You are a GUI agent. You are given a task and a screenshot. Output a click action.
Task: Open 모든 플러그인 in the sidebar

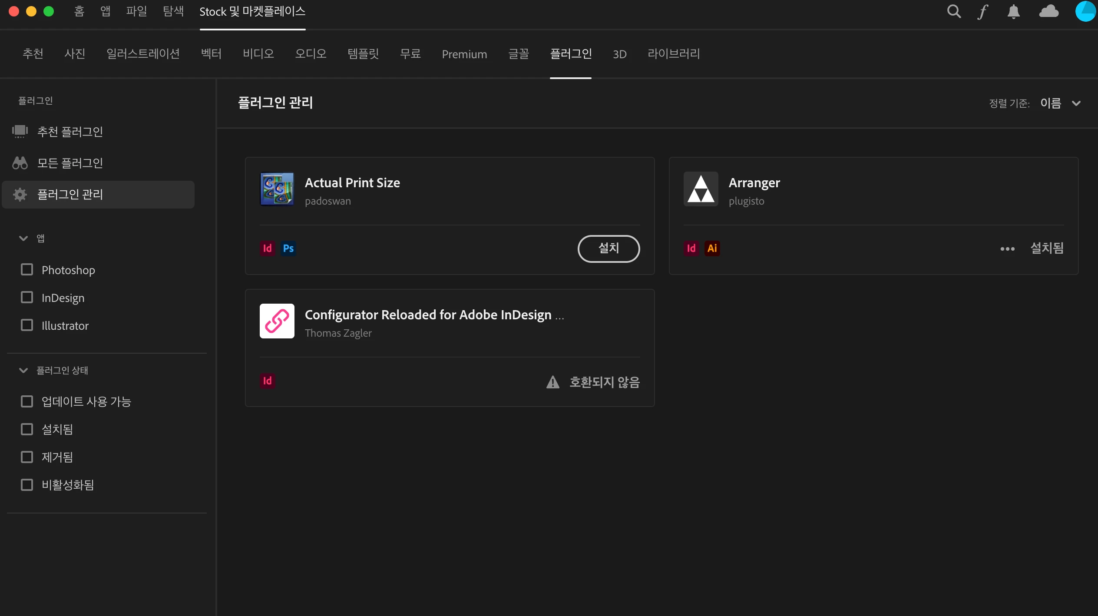(x=70, y=163)
